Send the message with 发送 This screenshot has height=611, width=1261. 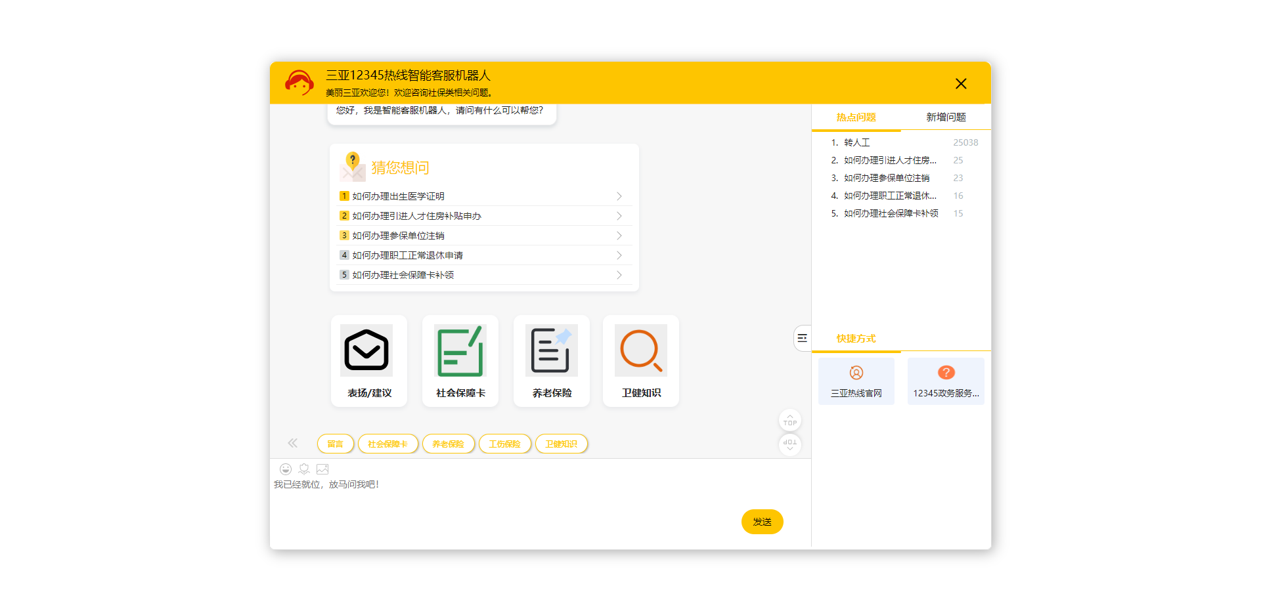[763, 522]
